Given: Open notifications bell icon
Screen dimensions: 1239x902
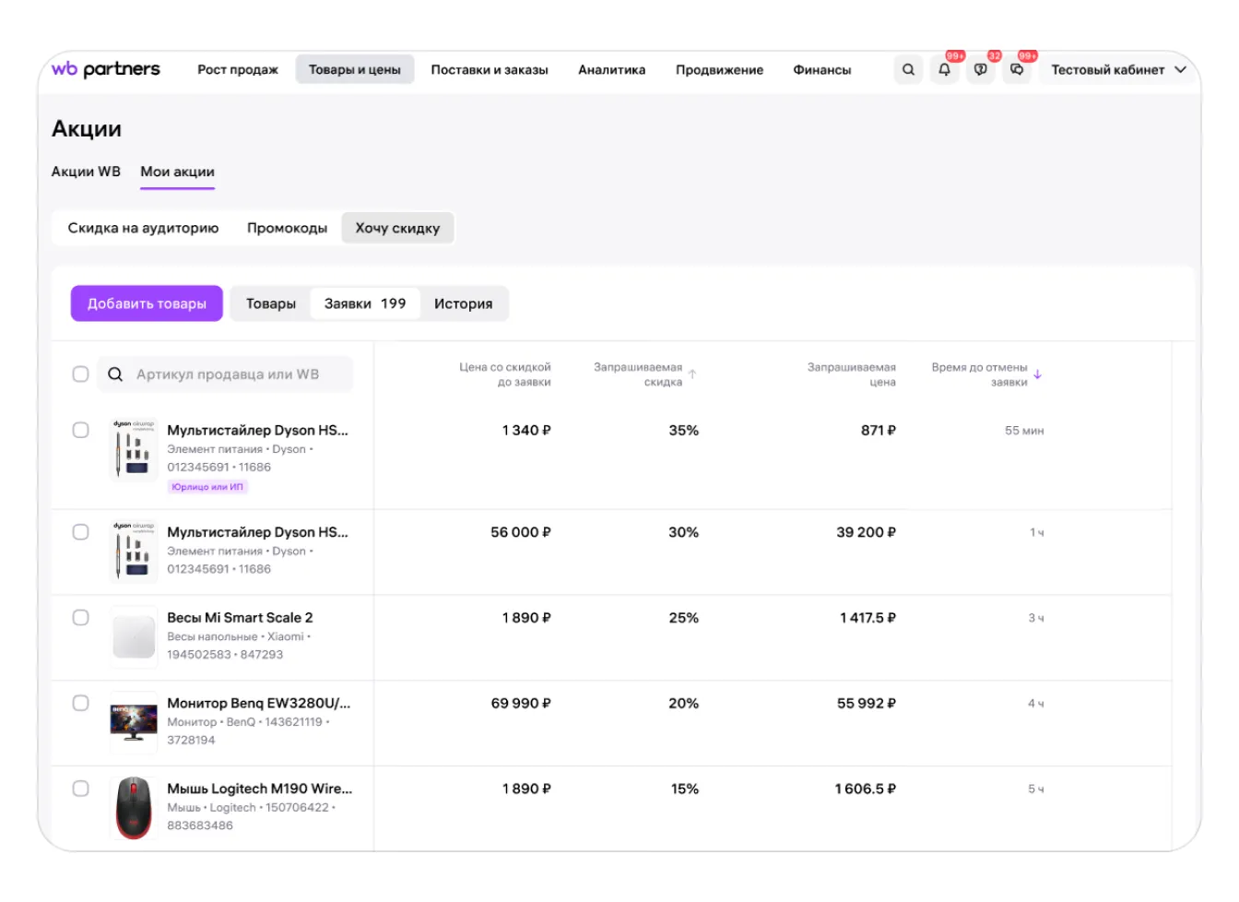Looking at the screenshot, I should point(944,69).
